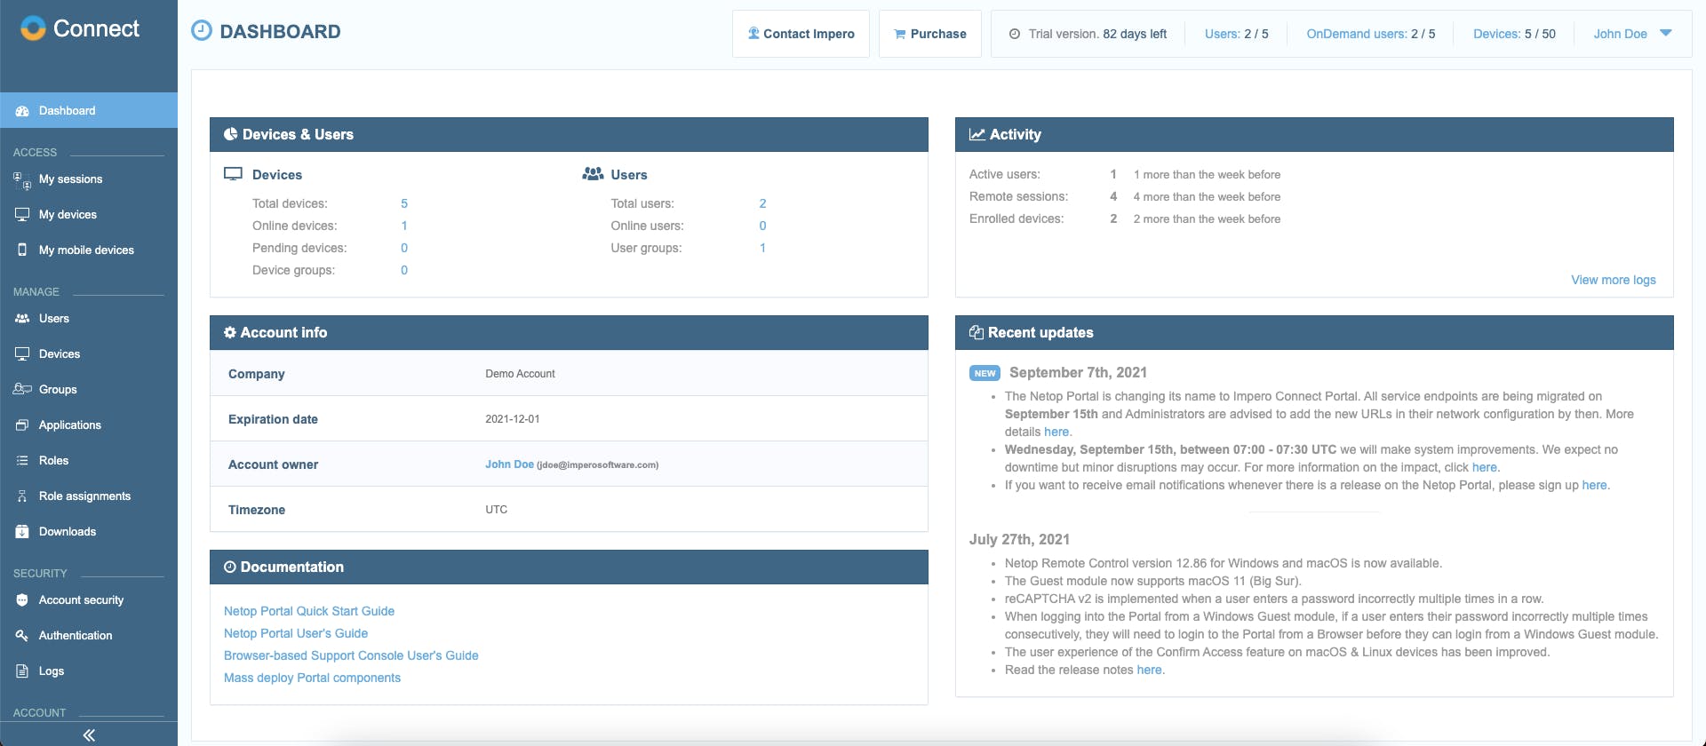Screen dimensions: 1706x746
Task: Click the Authentication key icon
Action: [22, 635]
